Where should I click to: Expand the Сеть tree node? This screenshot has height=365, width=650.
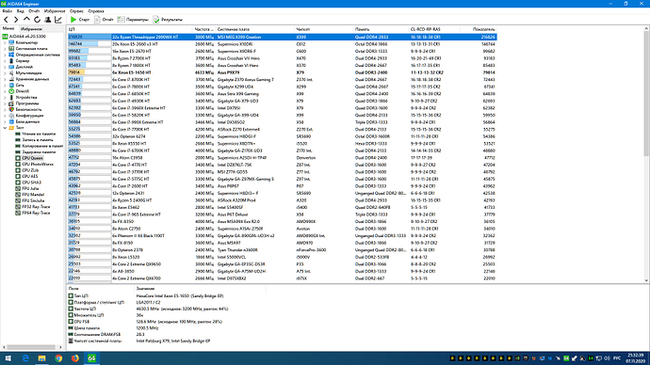[5, 85]
